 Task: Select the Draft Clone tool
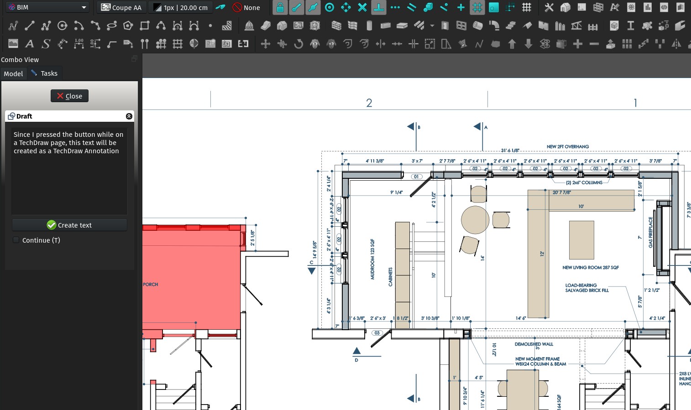(x=314, y=44)
